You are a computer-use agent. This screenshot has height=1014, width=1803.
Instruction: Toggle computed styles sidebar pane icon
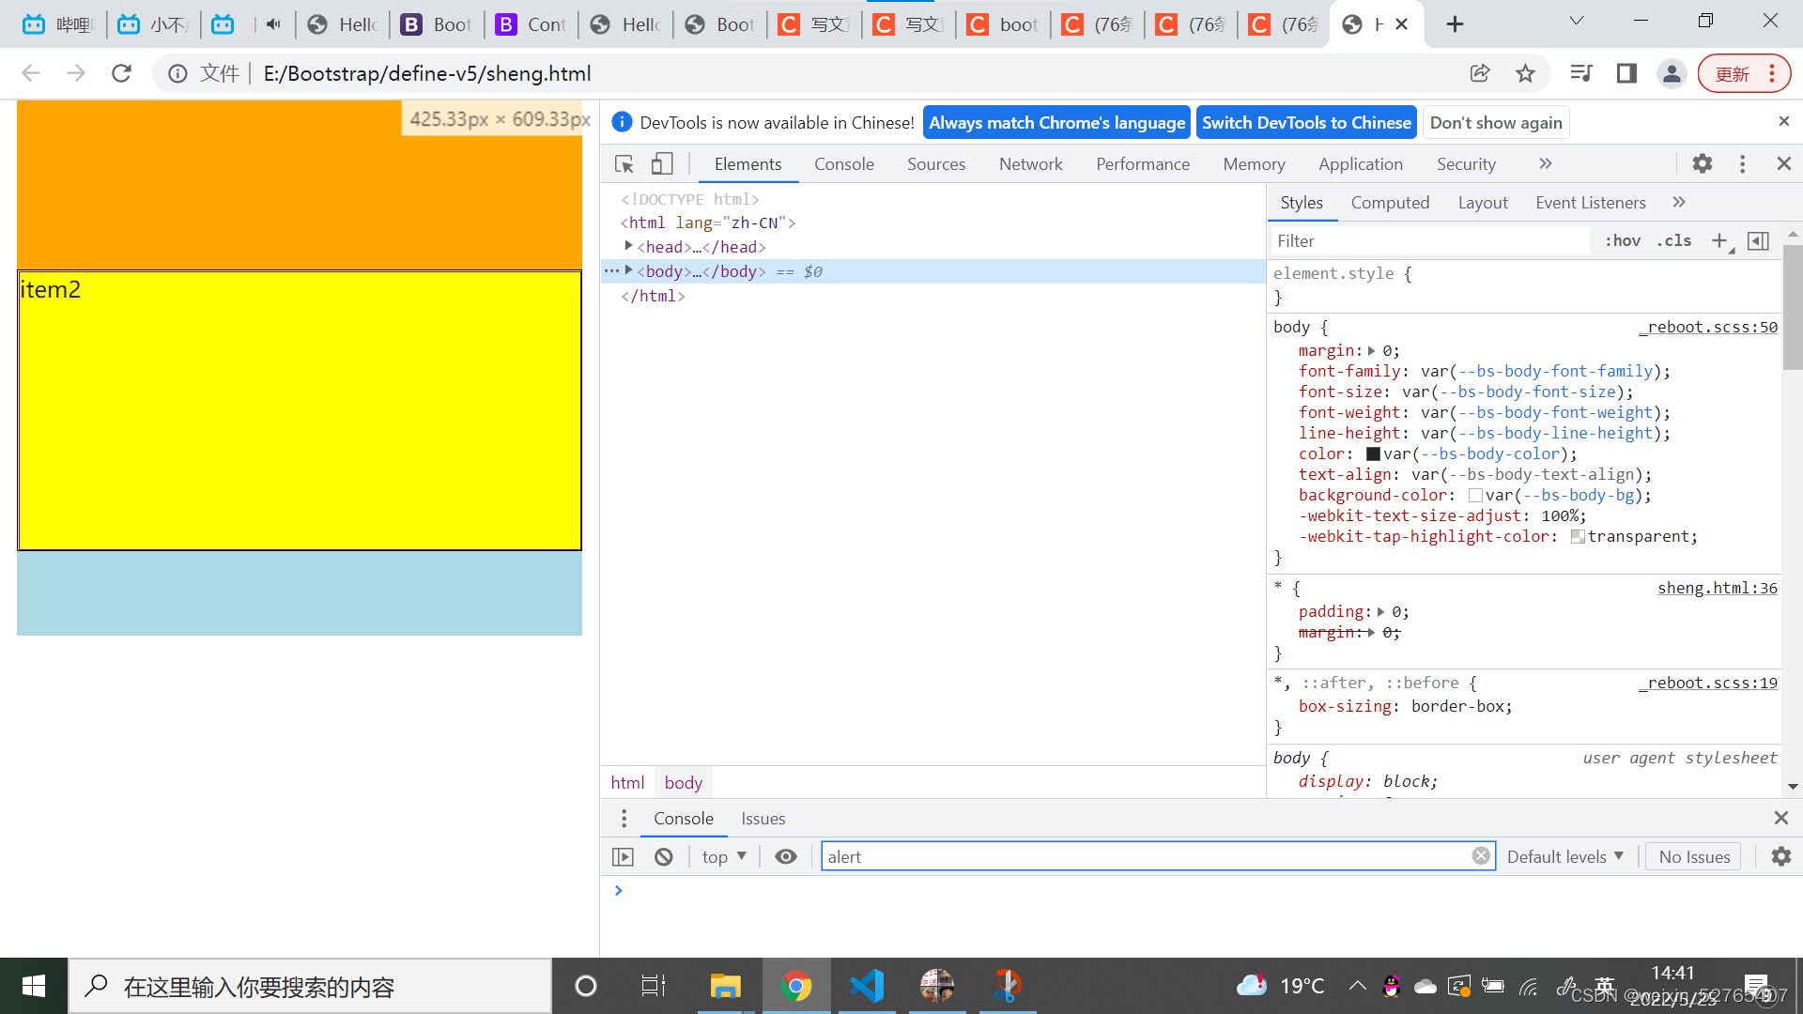1758,241
